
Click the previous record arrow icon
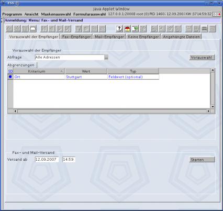click(x=52, y=28)
